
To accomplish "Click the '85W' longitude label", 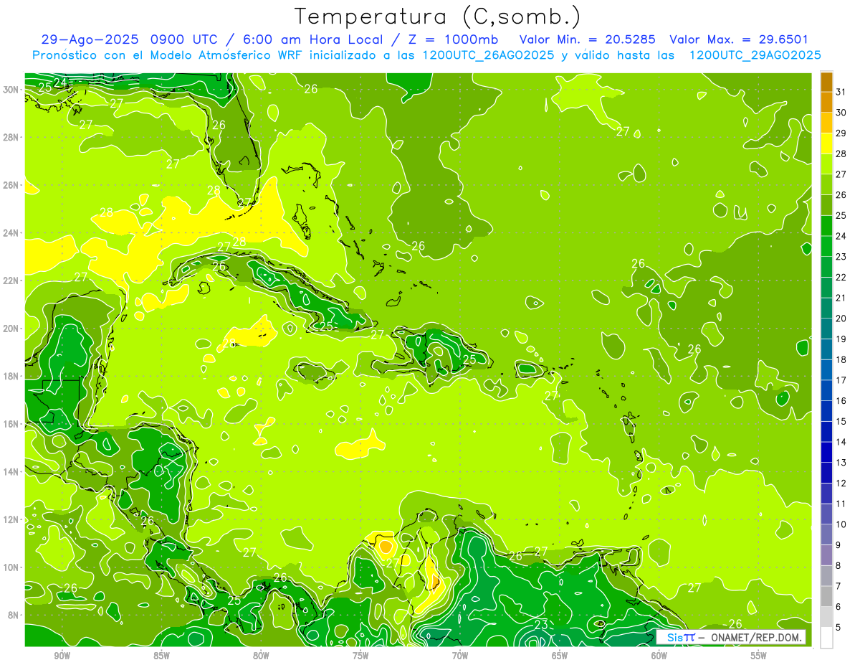I will pos(162,656).
